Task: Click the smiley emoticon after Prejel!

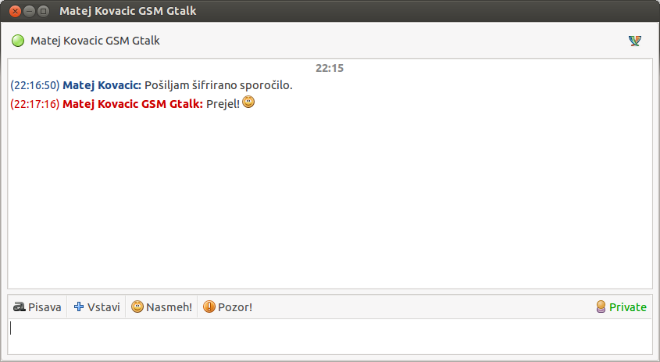Action: point(248,102)
